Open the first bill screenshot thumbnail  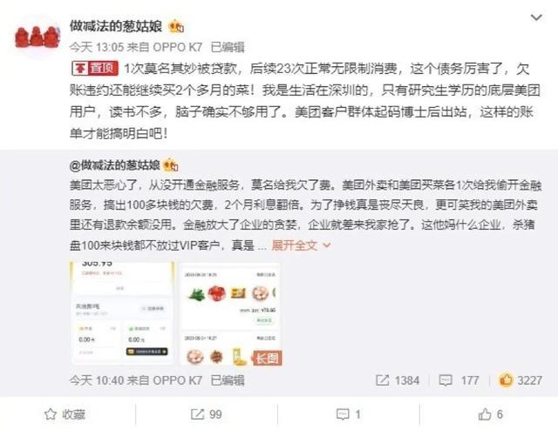pos(122,313)
